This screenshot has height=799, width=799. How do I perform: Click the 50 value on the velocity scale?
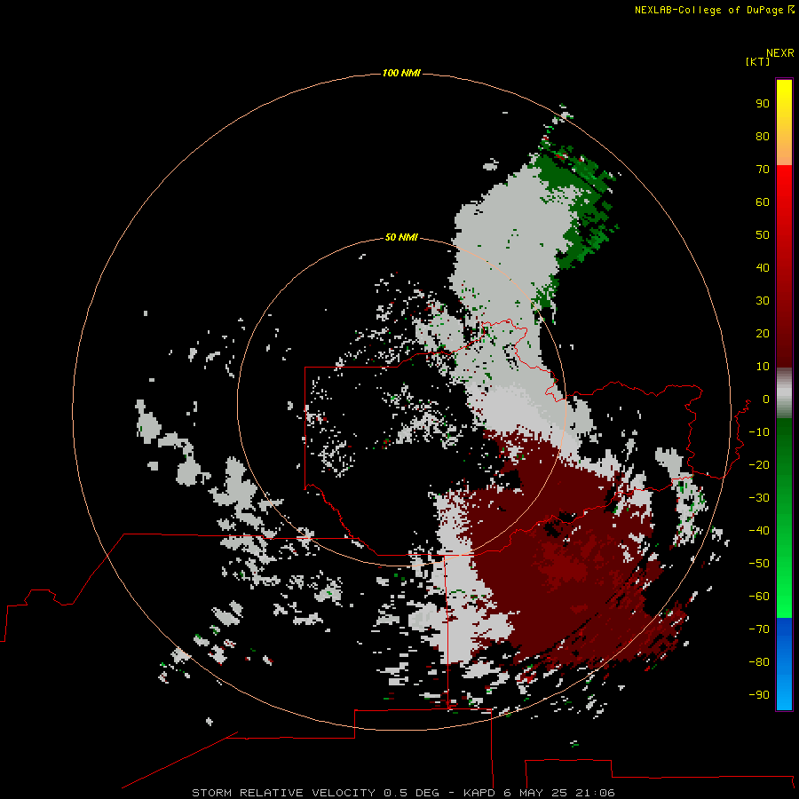pos(763,235)
